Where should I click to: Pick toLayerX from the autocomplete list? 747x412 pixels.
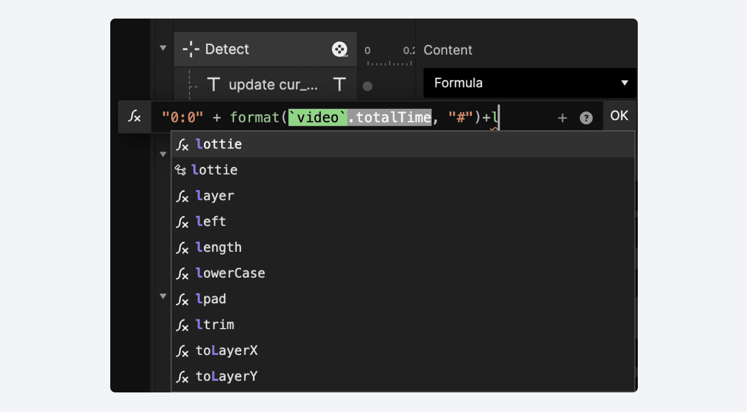pyautogui.click(x=226, y=350)
